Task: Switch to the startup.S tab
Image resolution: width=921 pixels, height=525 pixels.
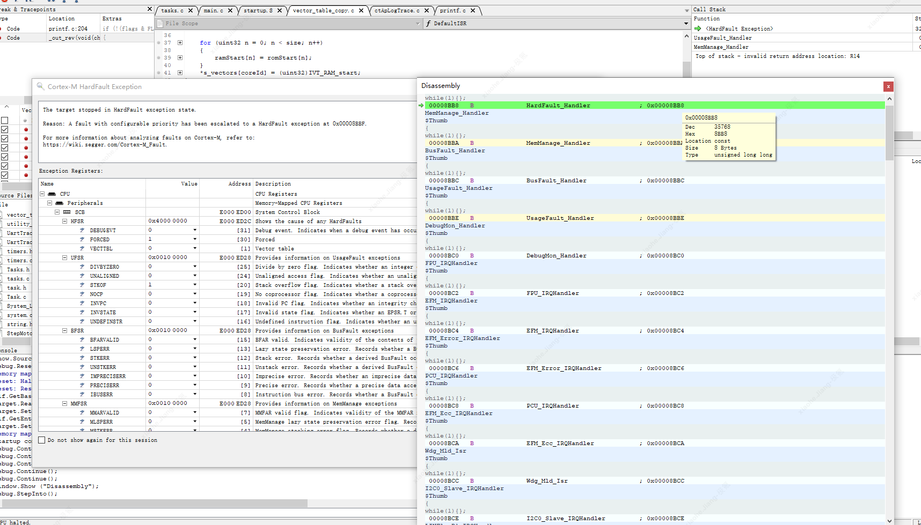Action: tap(258, 10)
